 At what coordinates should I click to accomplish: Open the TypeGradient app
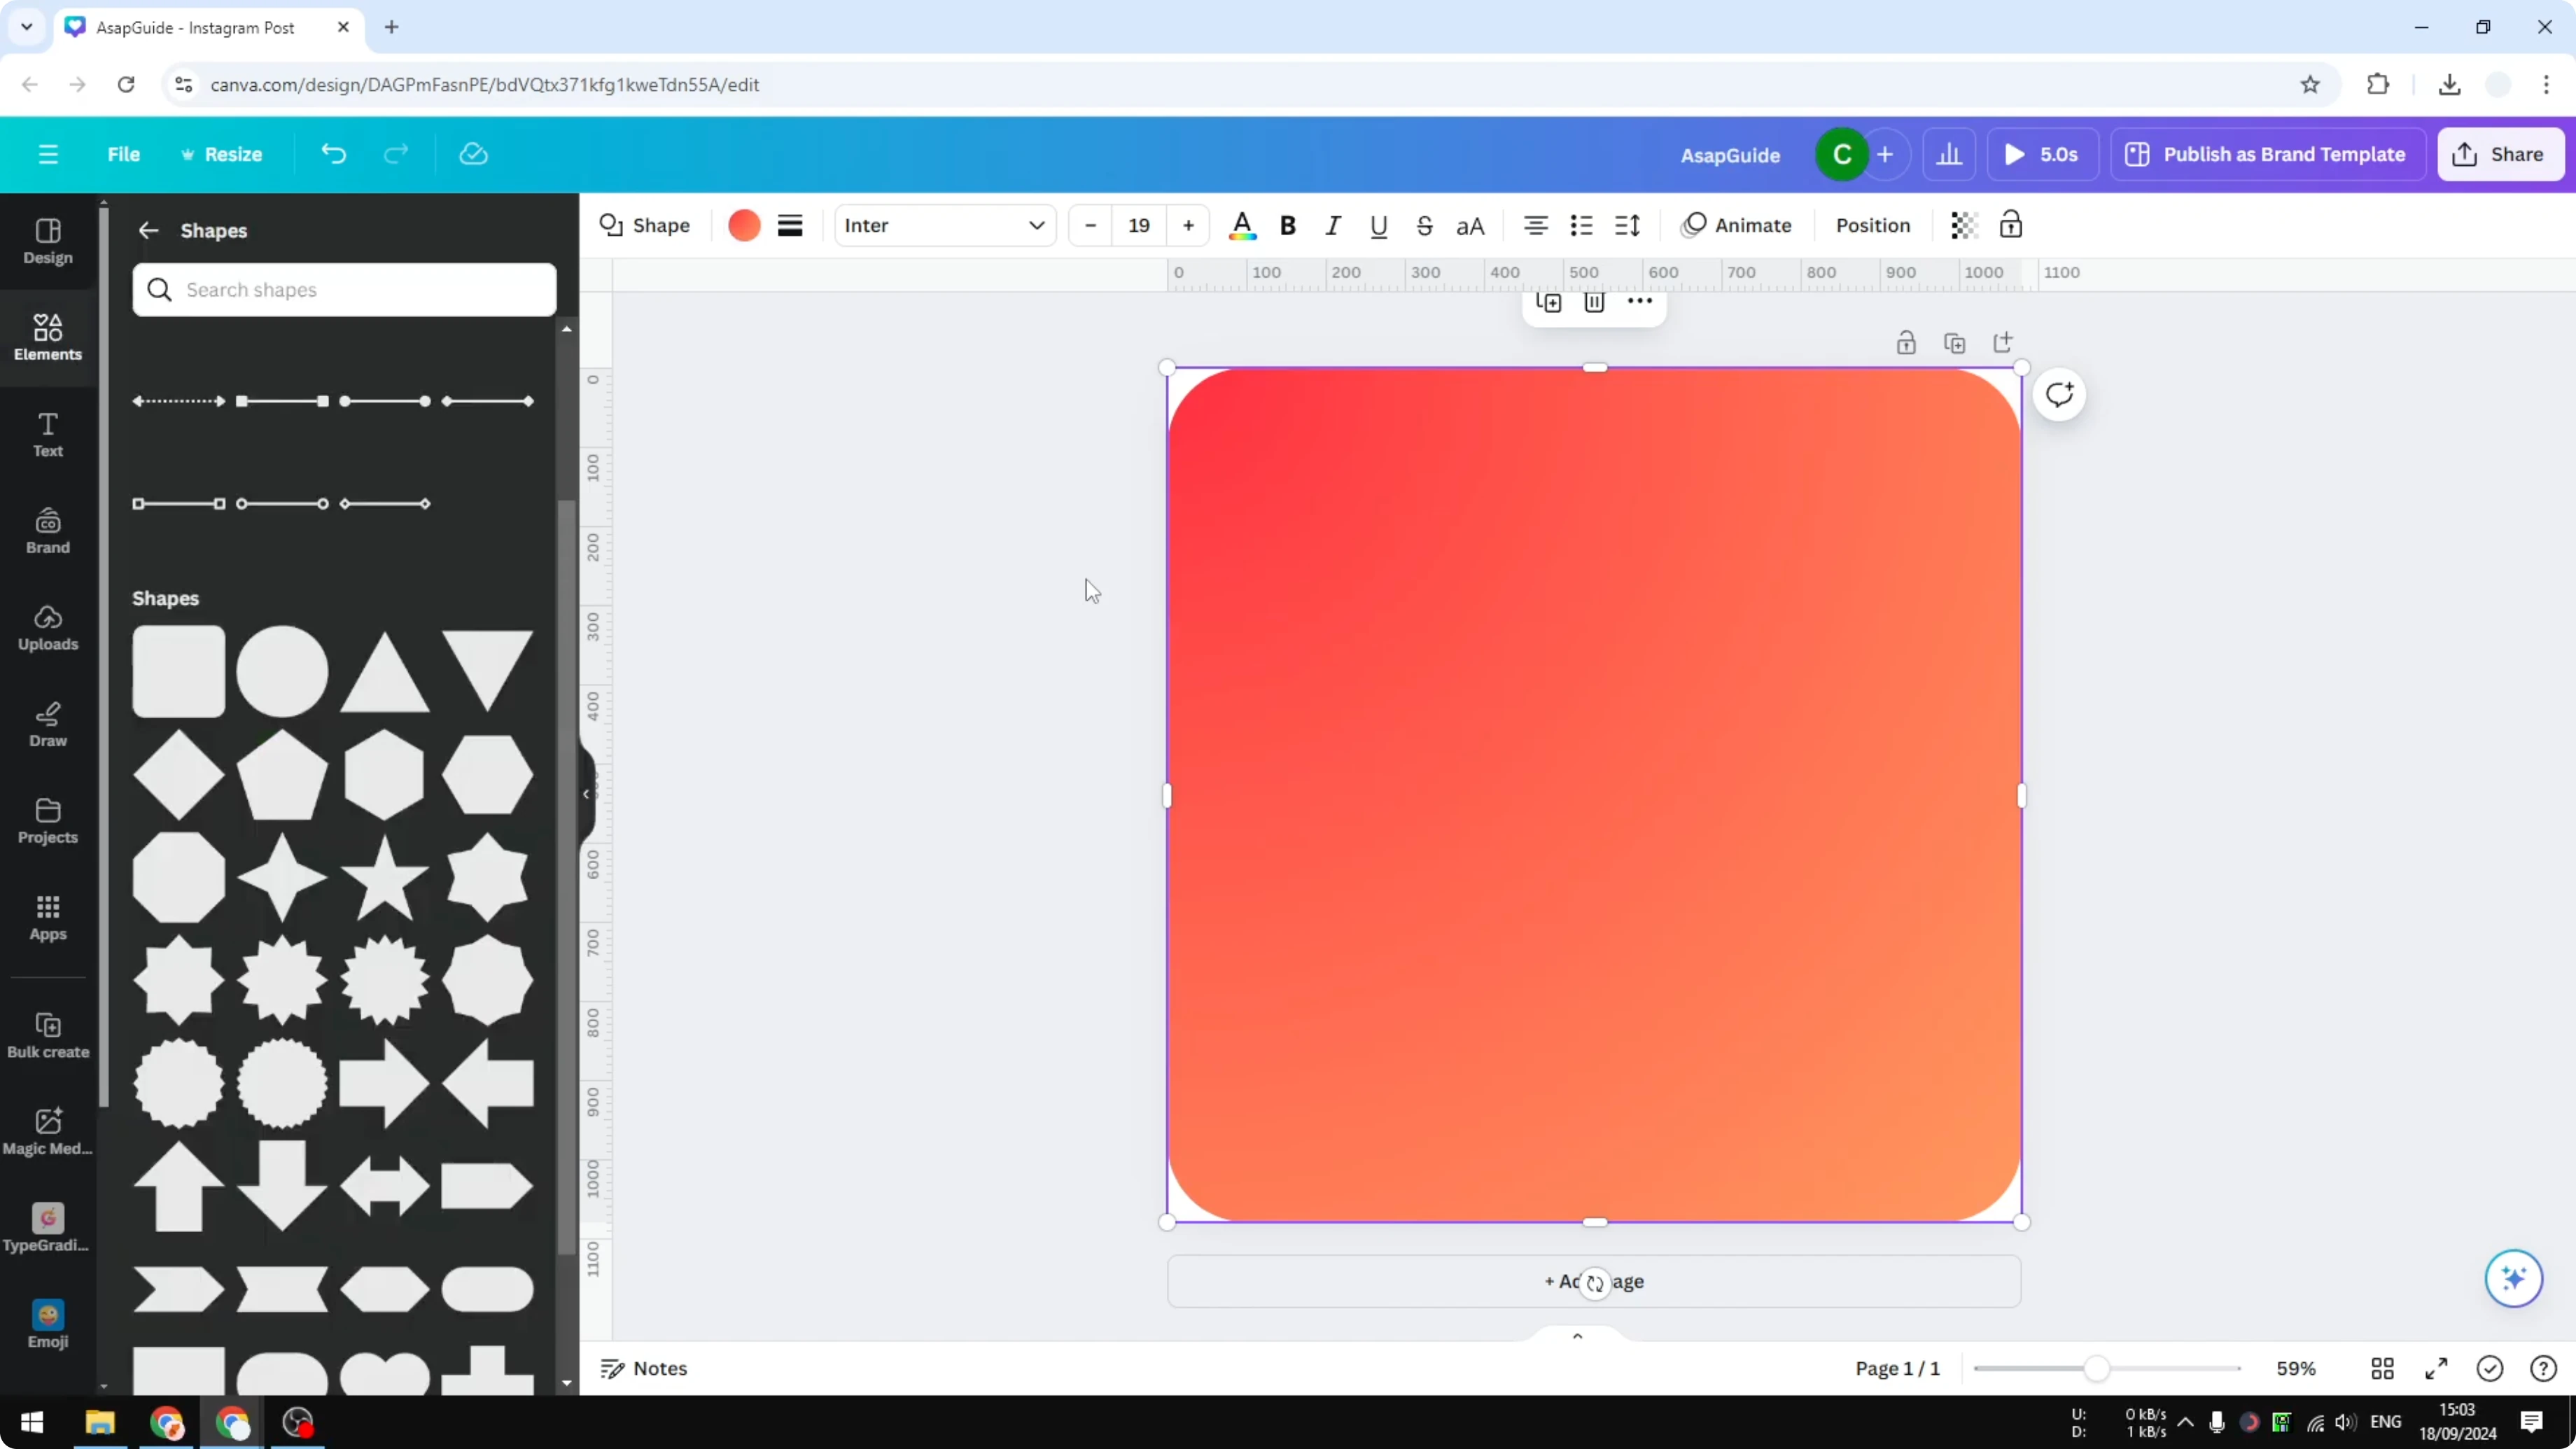click(x=48, y=1228)
